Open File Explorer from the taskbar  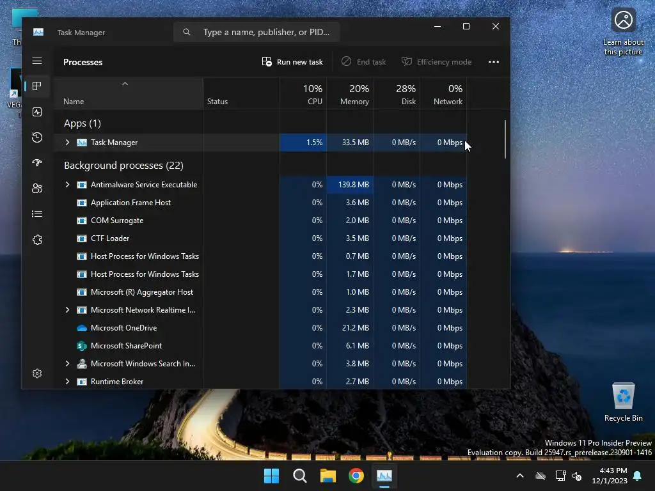point(328,476)
